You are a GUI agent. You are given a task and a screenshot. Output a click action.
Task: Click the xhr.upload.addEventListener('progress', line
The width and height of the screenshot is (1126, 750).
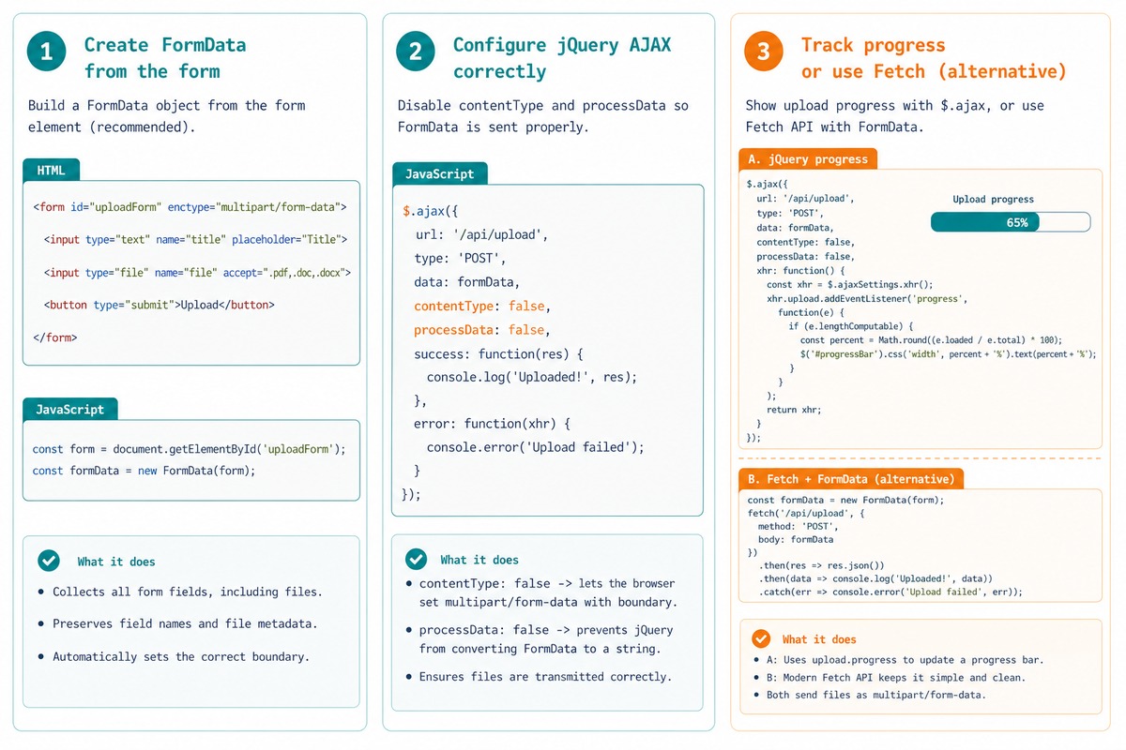coord(866,298)
